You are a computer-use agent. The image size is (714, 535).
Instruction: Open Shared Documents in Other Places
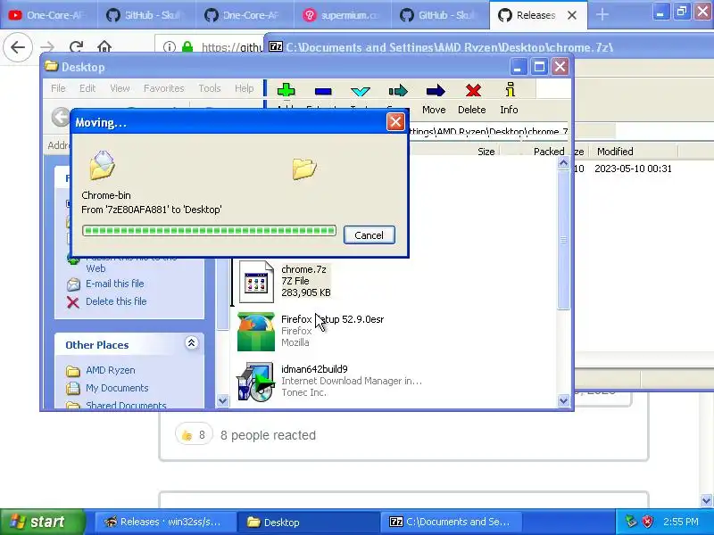pyautogui.click(x=126, y=405)
